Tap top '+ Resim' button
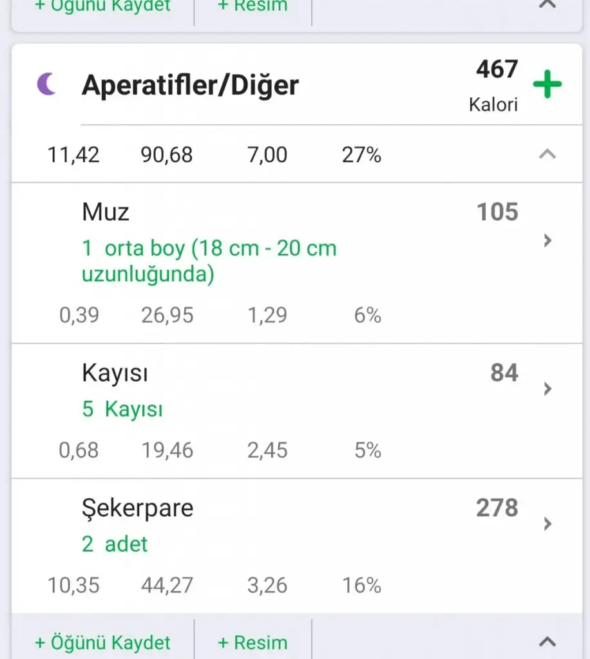This screenshot has width=590, height=659. point(252,6)
